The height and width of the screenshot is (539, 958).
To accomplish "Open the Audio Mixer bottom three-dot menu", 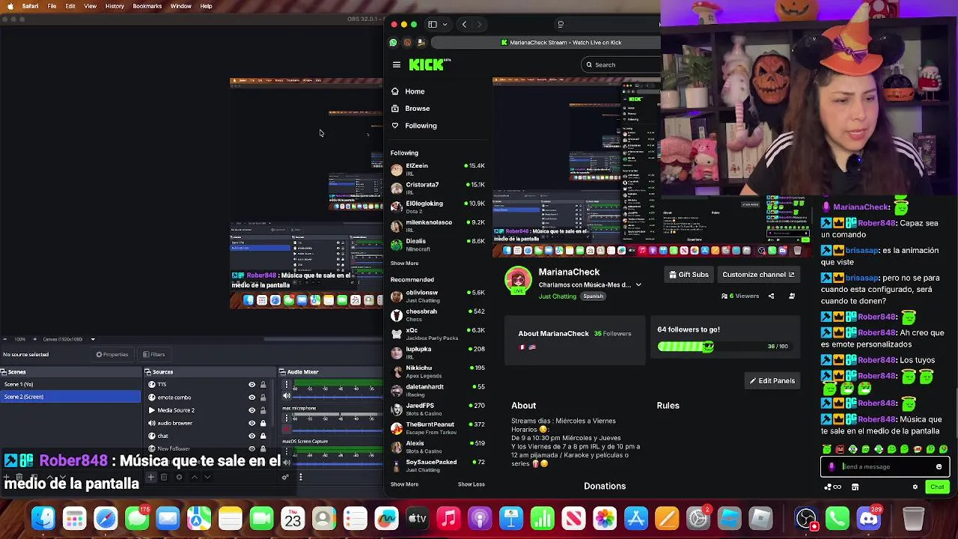I will click(x=300, y=477).
